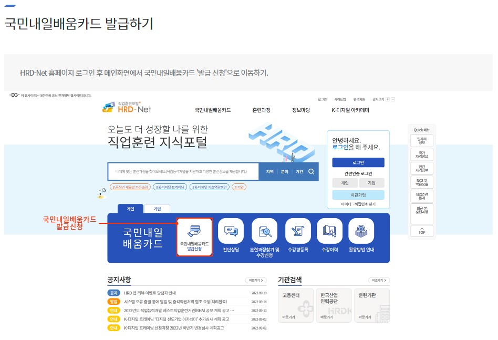Open the 수강평등록 icon
Viewport: 498px width, 340px height.
click(298, 231)
